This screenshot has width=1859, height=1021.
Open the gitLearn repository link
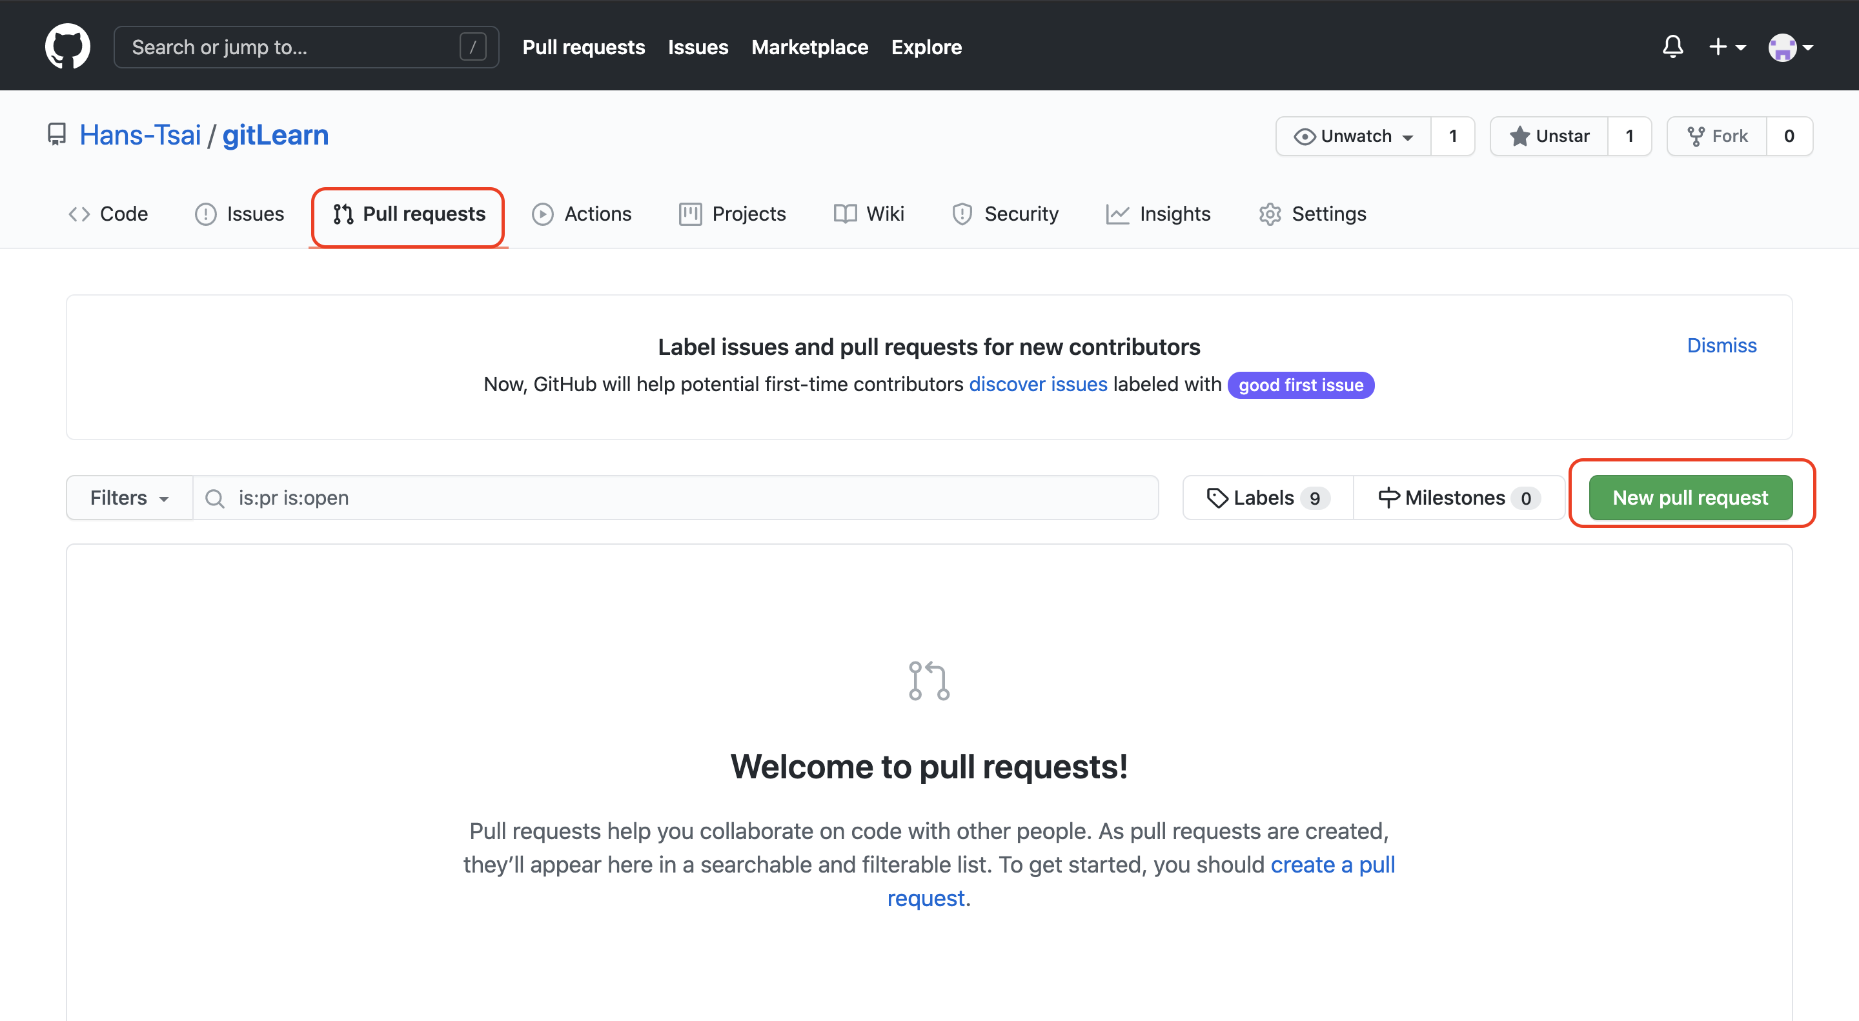(275, 135)
